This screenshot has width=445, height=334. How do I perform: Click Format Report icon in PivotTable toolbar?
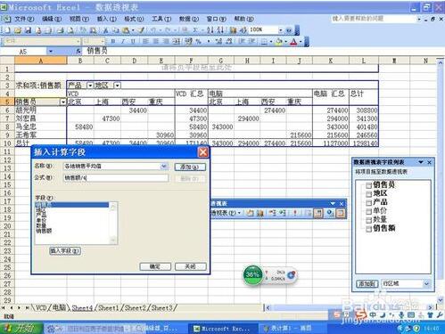point(250,213)
